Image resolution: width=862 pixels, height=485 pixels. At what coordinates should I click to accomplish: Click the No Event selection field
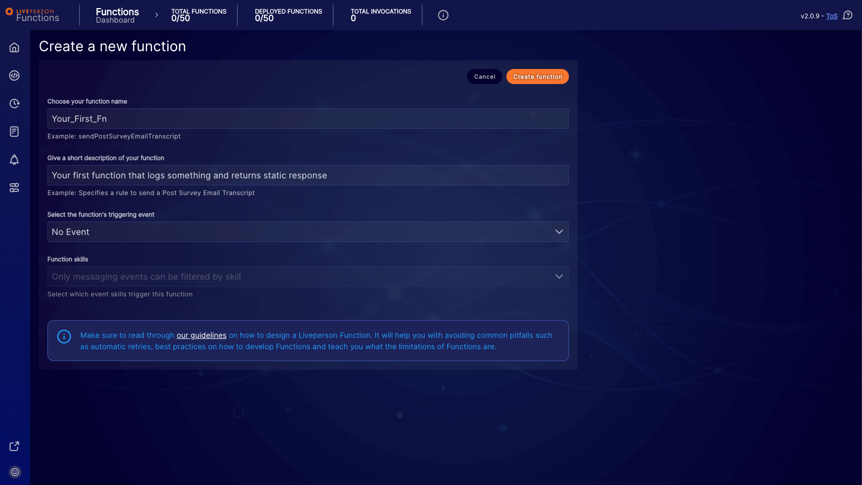(x=307, y=232)
